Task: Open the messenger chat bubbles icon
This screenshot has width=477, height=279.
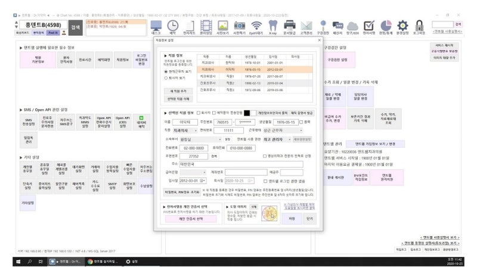Action: tap(337, 27)
